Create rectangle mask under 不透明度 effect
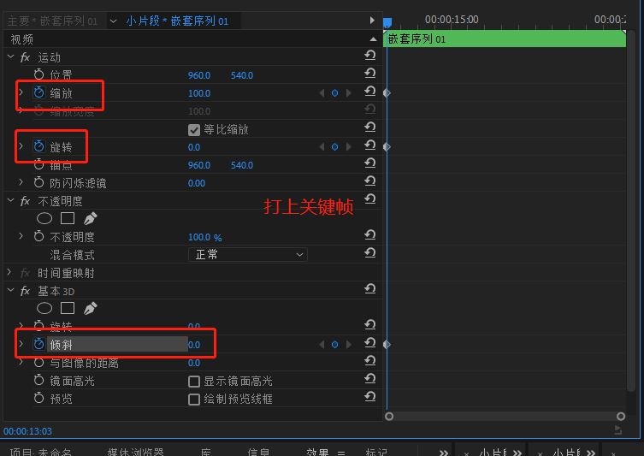 pyautogui.click(x=68, y=218)
